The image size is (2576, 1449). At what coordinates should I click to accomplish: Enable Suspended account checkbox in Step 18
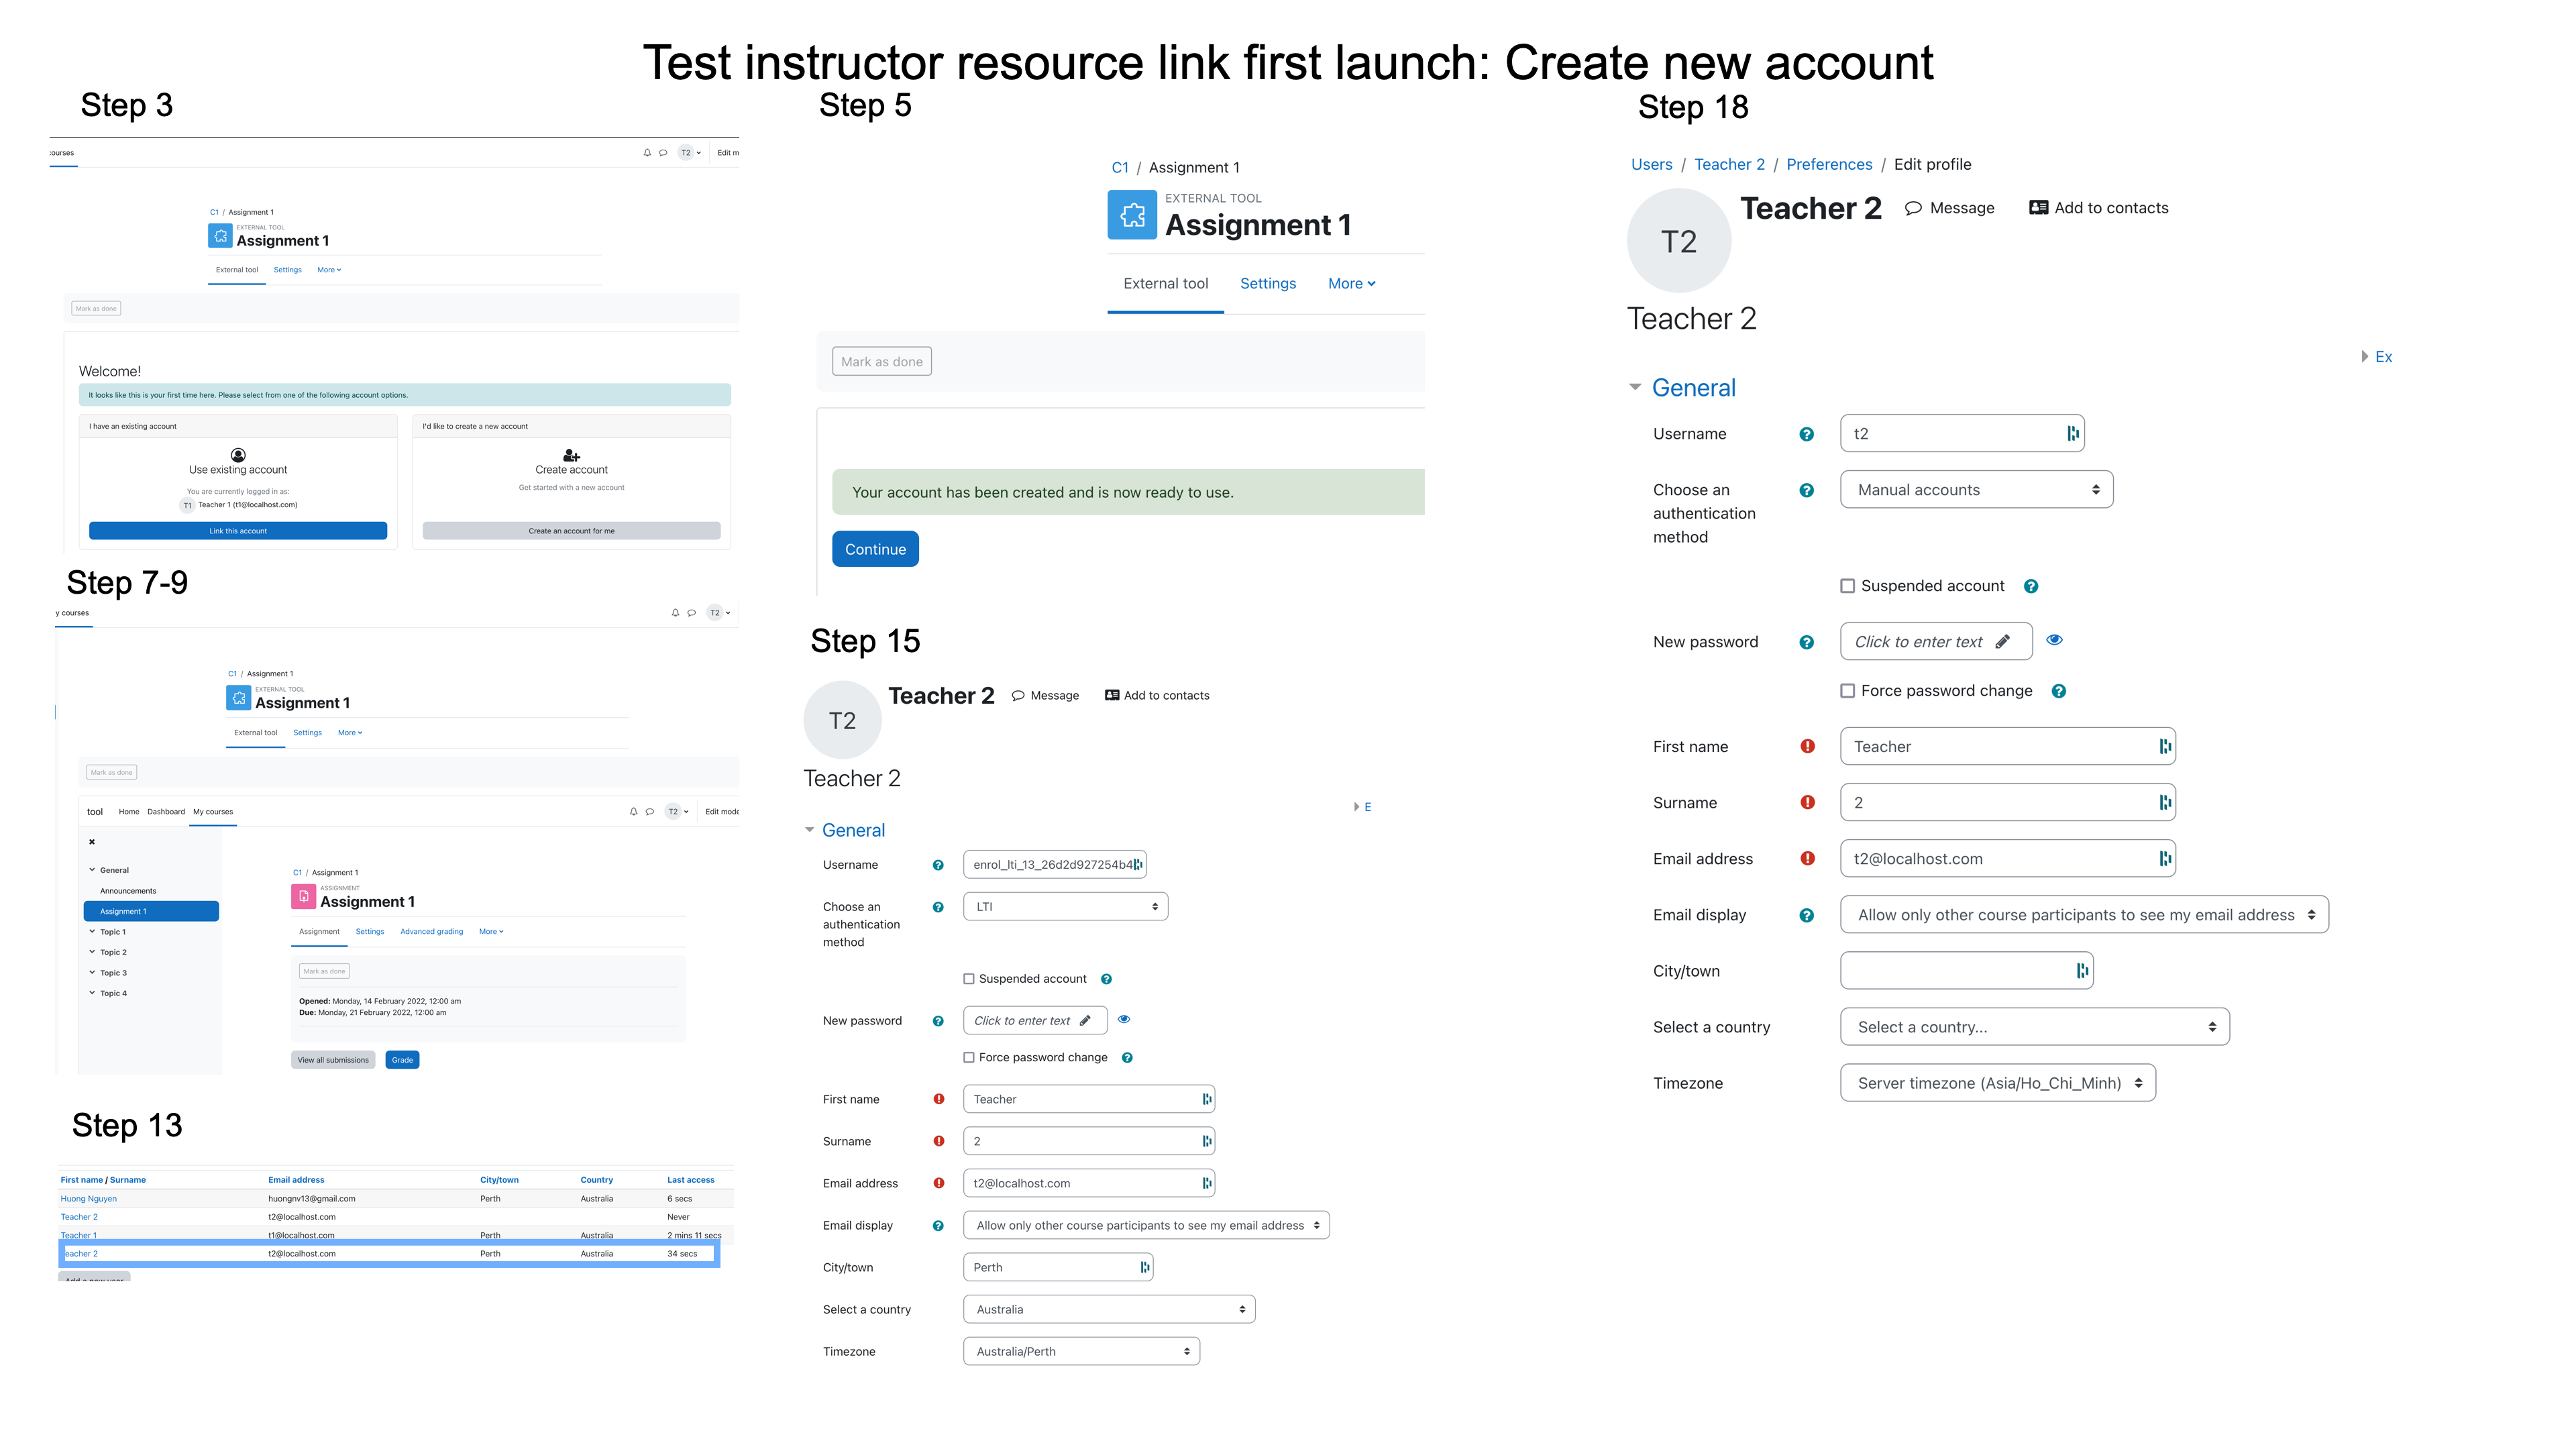click(1847, 586)
